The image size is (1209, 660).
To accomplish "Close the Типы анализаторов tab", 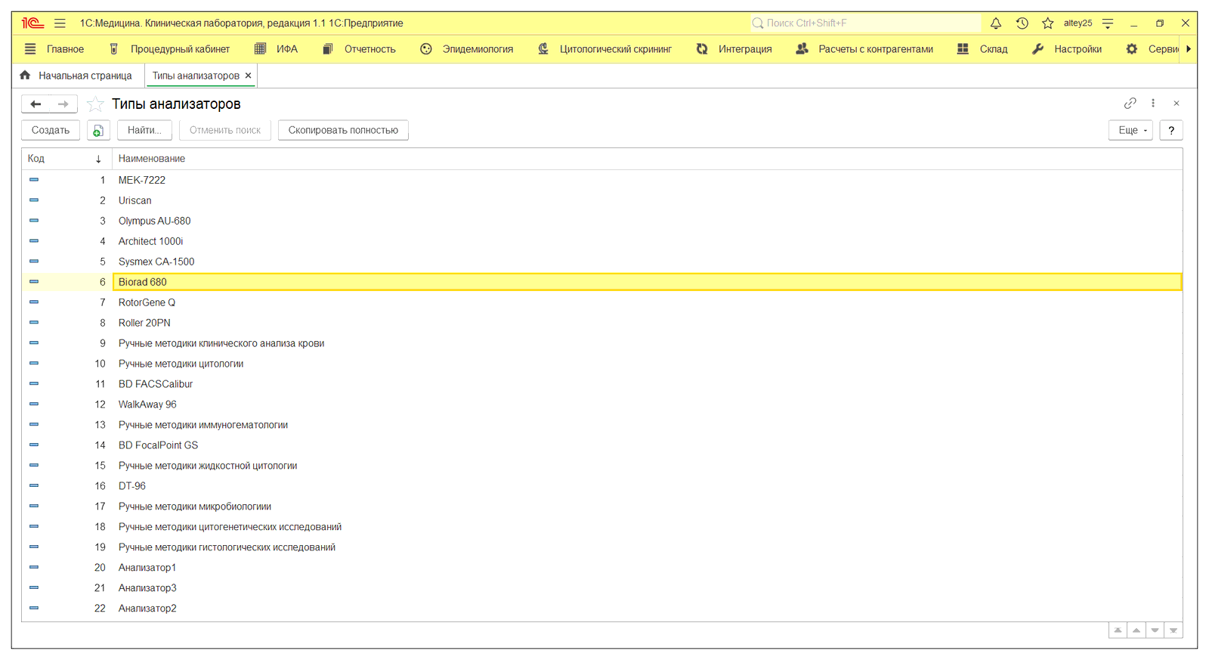I will coord(248,76).
